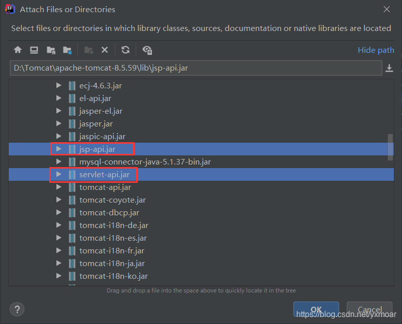The height and width of the screenshot is (324, 402).
Task: Click the file tree vertical scrollbar
Action: [x=390, y=147]
